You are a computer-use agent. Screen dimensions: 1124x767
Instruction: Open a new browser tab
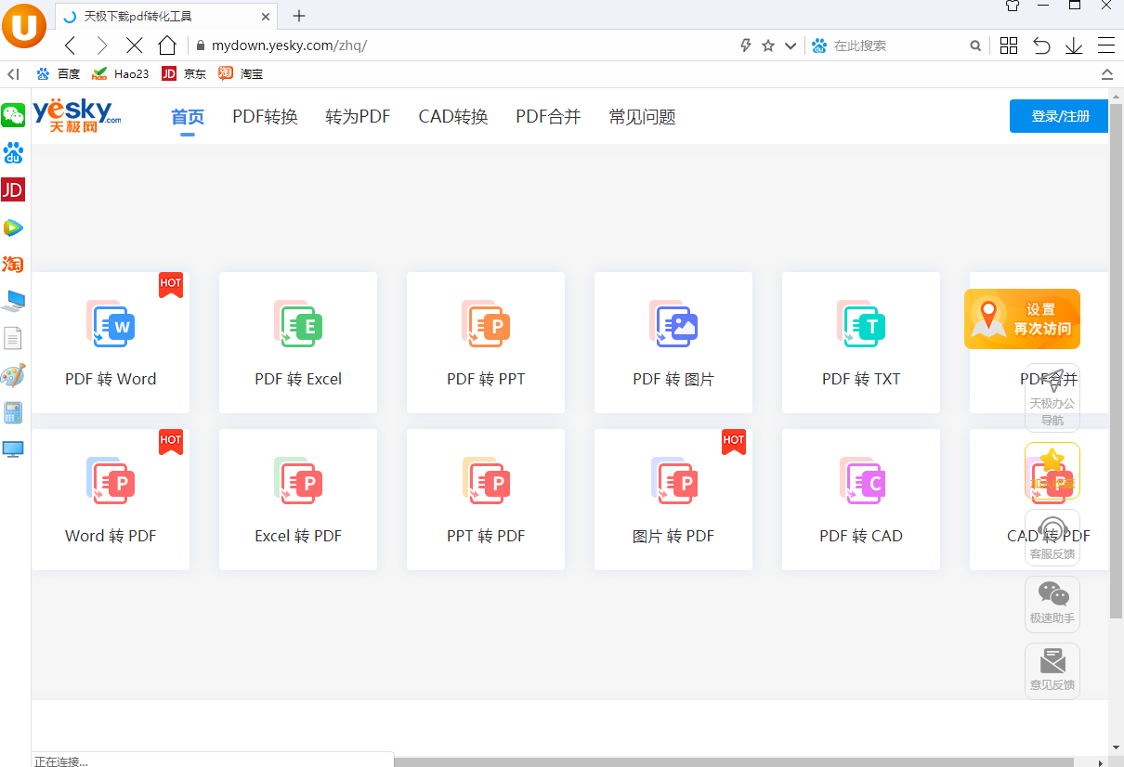point(299,16)
